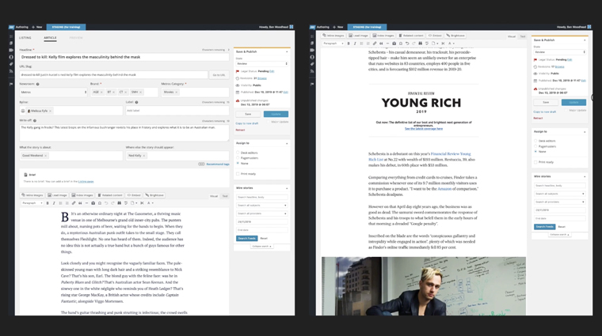Screen dimensions: 602x336
Task: Collapse the Wire stories panel, left window
Action: [x=287, y=188]
